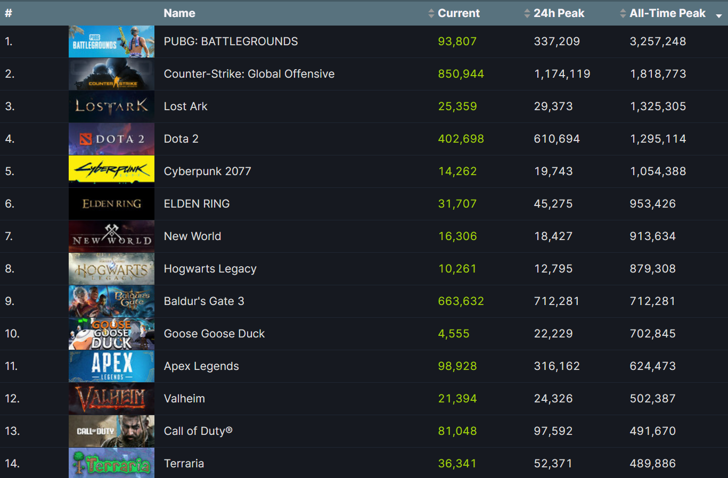Click the sort arrows beside 24h Peak header
Image resolution: width=728 pixels, height=478 pixels.
point(527,13)
